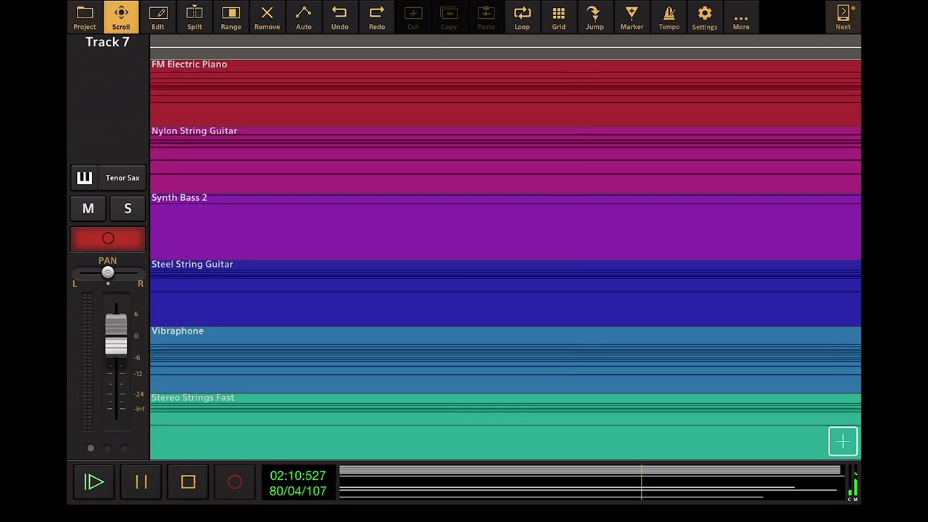The image size is (928, 522).
Task: Pause playback
Action: coord(141,482)
